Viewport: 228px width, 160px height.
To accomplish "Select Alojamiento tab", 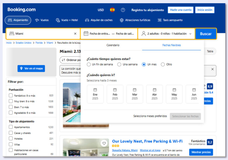I will (18, 20).
